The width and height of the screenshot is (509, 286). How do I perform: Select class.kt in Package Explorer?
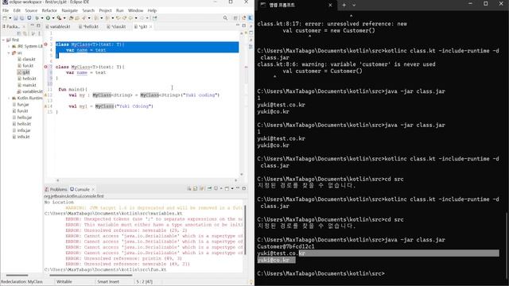(x=26, y=60)
